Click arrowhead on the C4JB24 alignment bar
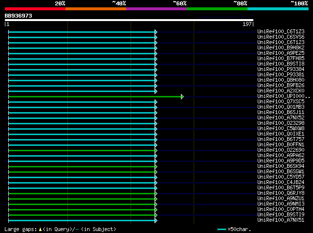The image size is (313, 233). coord(156,183)
